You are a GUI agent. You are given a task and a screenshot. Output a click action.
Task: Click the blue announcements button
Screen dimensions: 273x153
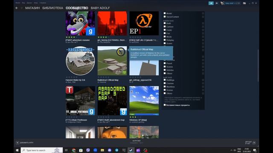tap(211, 3)
